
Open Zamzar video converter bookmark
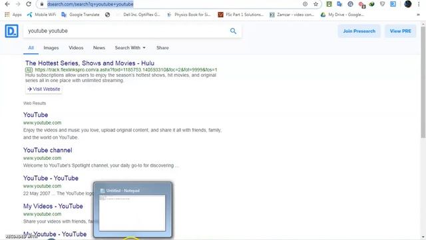coord(292,15)
